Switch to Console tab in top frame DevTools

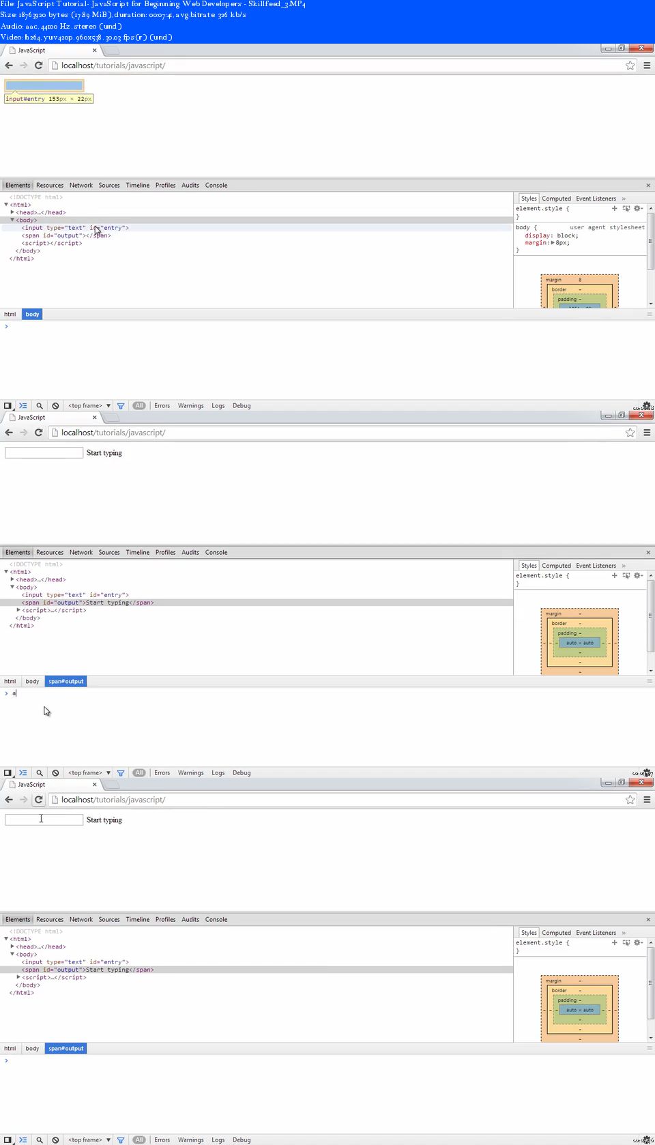click(x=216, y=186)
